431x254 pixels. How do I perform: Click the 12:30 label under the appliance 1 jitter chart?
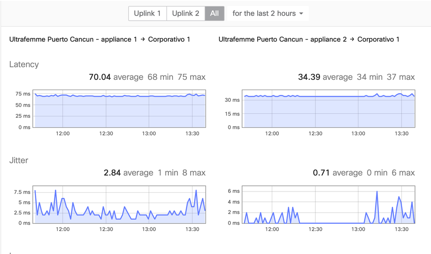[x=106, y=229]
